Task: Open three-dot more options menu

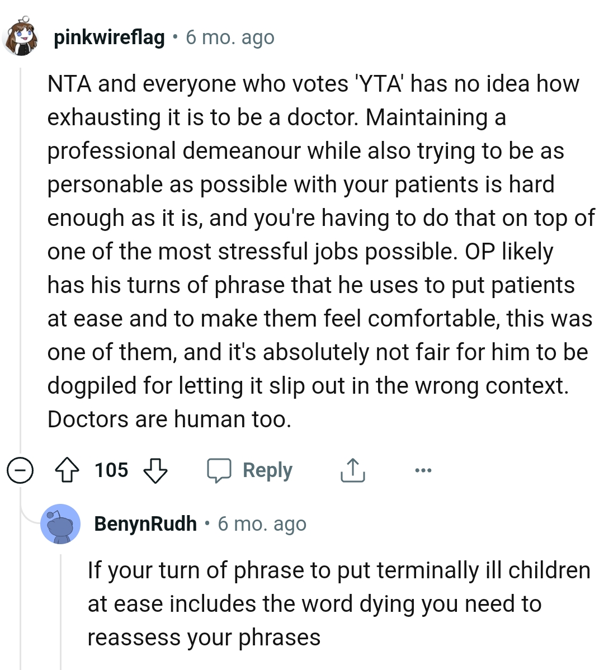Action: click(x=423, y=470)
